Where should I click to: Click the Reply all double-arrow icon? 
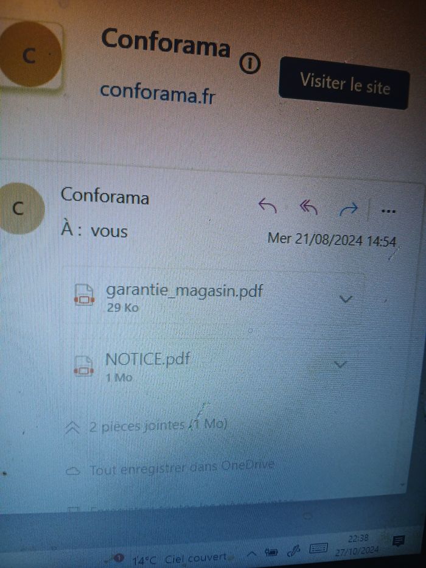pos(309,207)
